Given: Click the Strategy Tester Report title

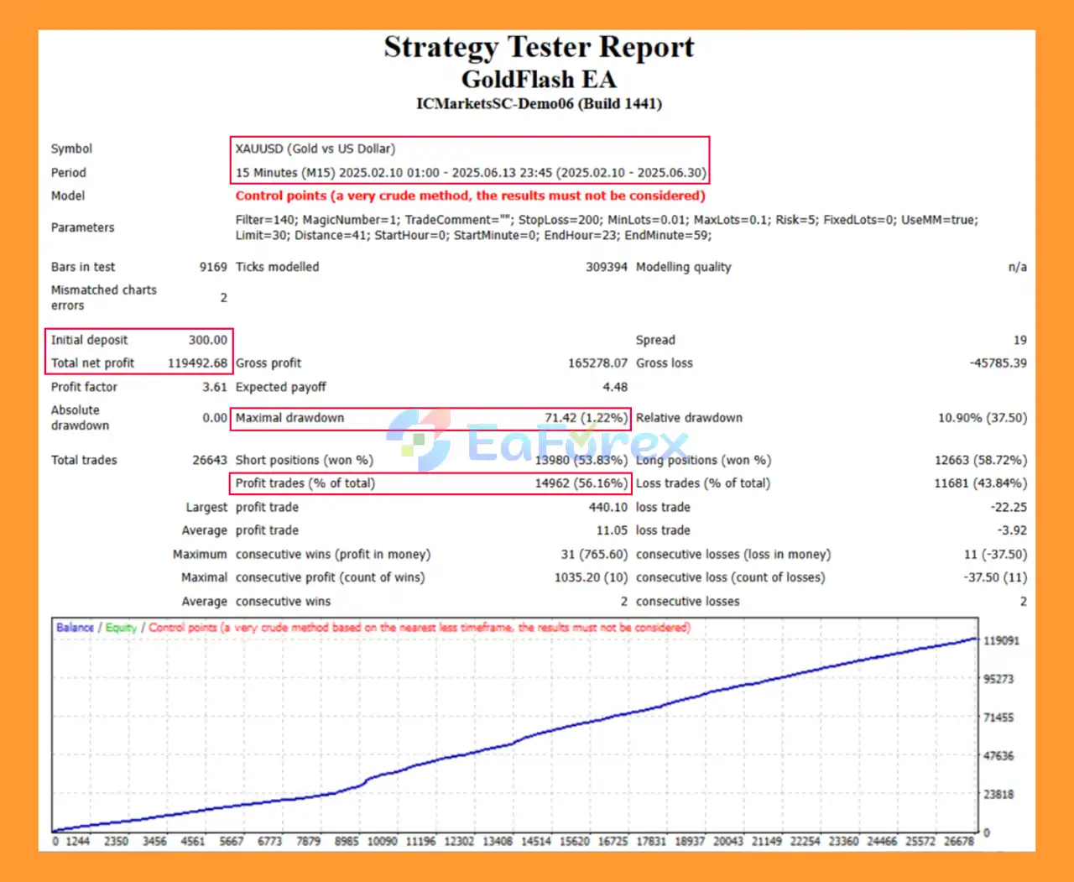Looking at the screenshot, I should pos(539,48).
